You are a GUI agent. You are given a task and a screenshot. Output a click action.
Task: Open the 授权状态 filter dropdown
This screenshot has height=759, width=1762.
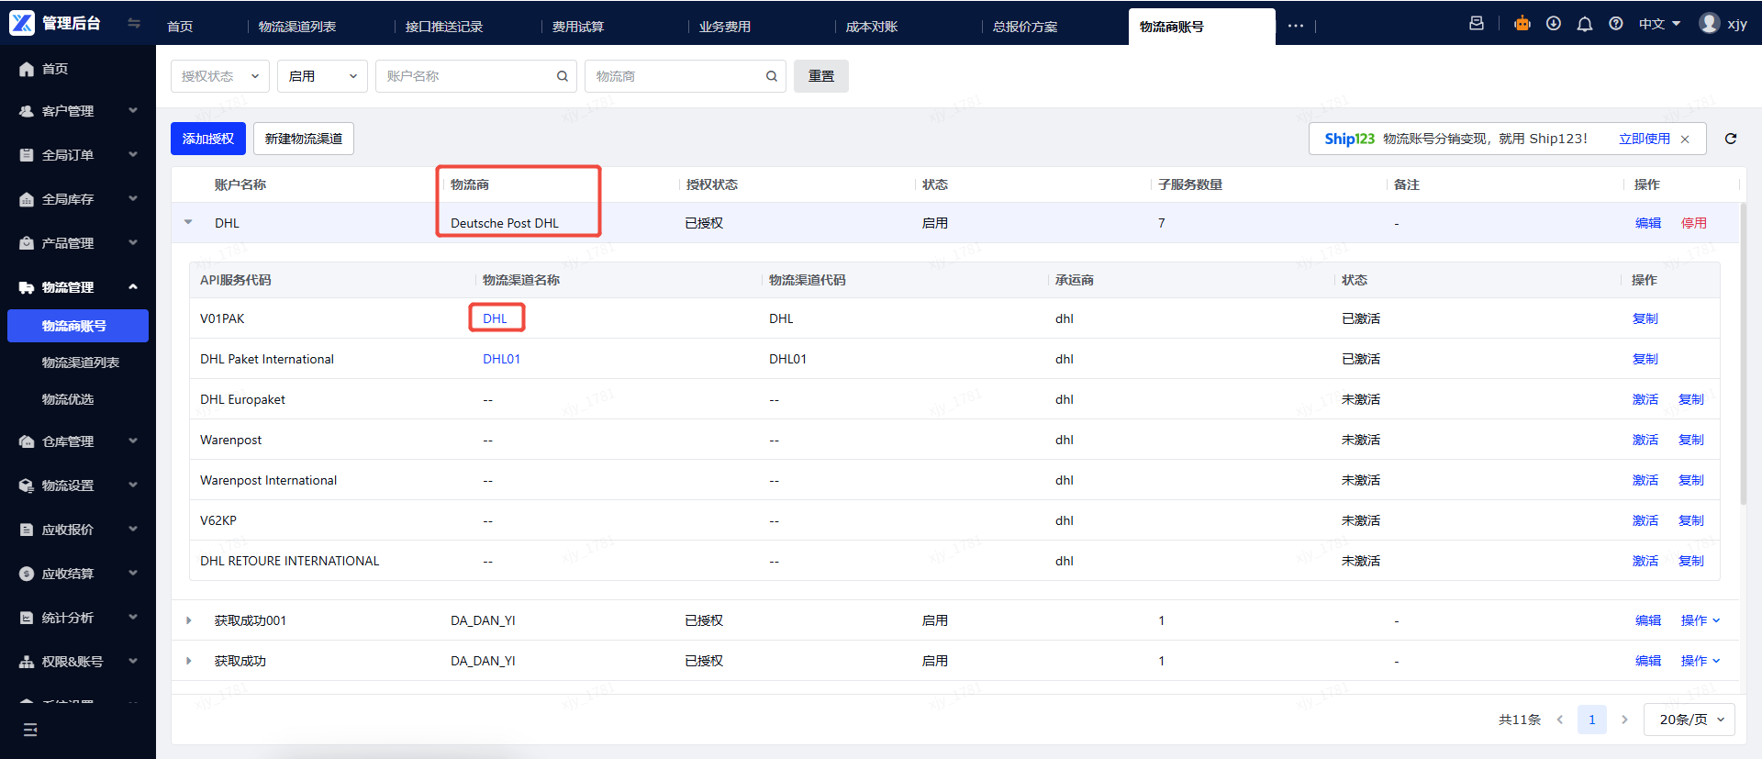pos(220,76)
